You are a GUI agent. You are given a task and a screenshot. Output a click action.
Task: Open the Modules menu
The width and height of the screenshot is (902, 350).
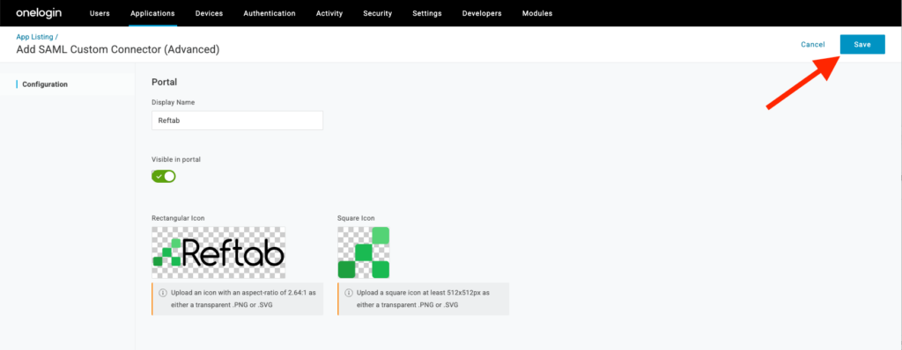coord(536,13)
